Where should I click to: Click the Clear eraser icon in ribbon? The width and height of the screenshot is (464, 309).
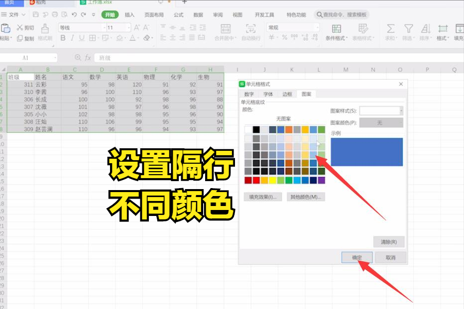[146, 38]
